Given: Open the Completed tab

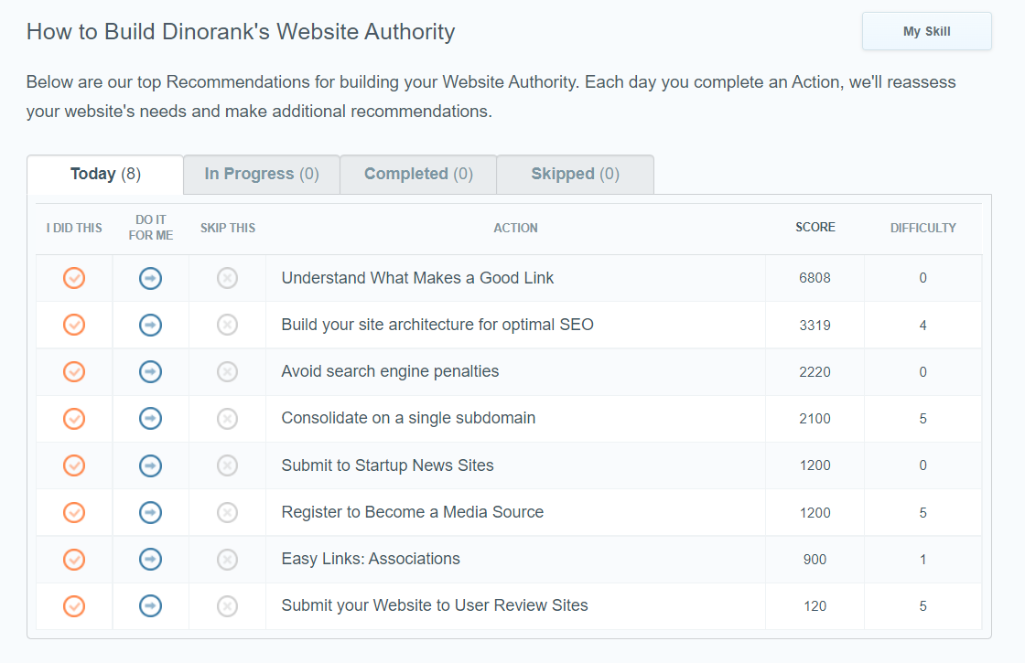Looking at the screenshot, I should click(418, 175).
